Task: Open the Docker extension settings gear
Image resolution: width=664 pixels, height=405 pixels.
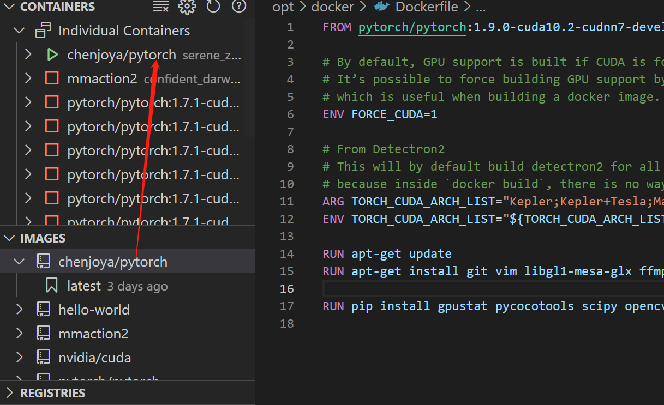Action: tap(187, 7)
